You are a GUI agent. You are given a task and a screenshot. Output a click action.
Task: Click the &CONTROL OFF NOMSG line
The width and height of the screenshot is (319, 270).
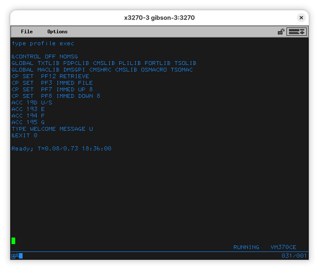click(x=44, y=57)
